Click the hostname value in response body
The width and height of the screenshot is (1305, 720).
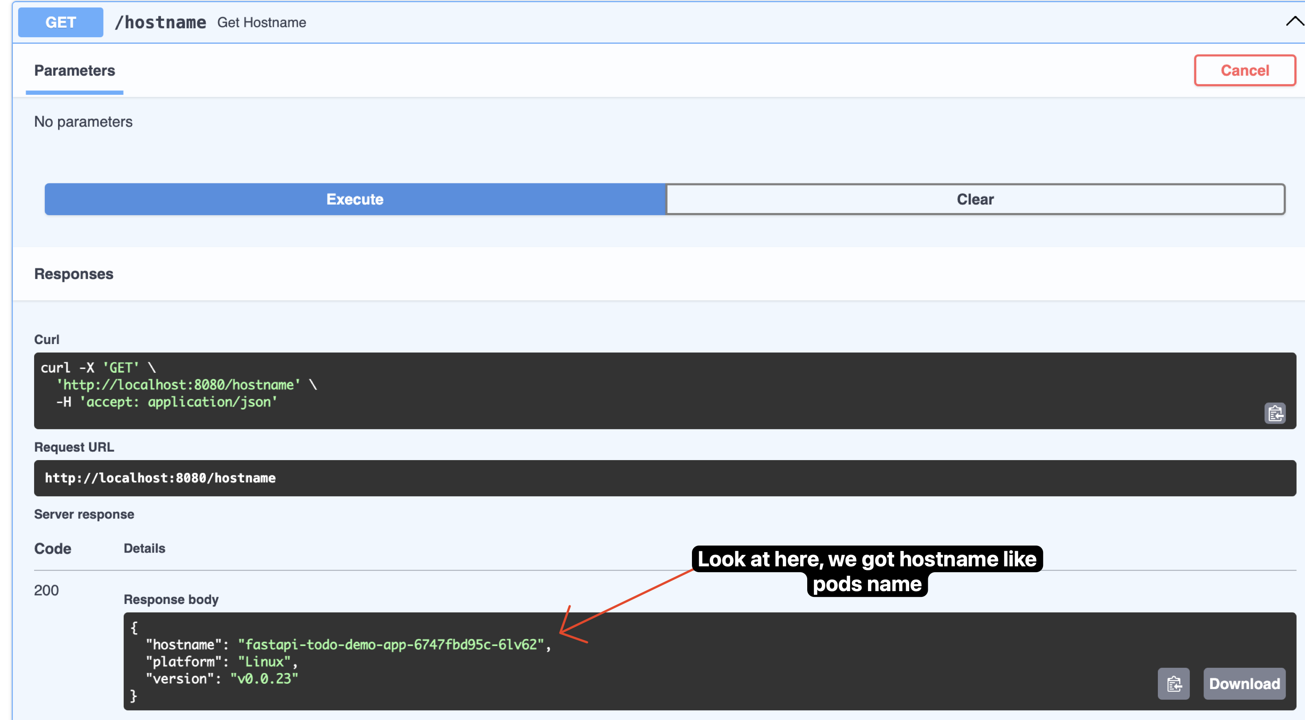pyautogui.click(x=391, y=644)
